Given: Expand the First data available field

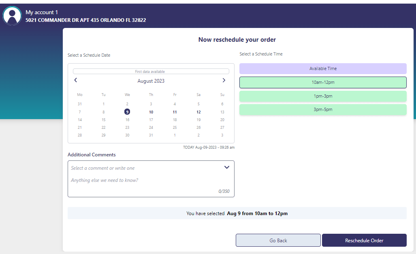Looking at the screenshot, I should pyautogui.click(x=151, y=71).
